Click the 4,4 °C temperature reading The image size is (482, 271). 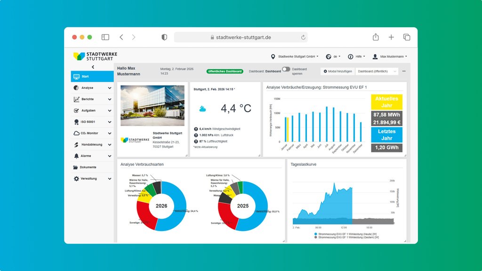click(x=236, y=109)
